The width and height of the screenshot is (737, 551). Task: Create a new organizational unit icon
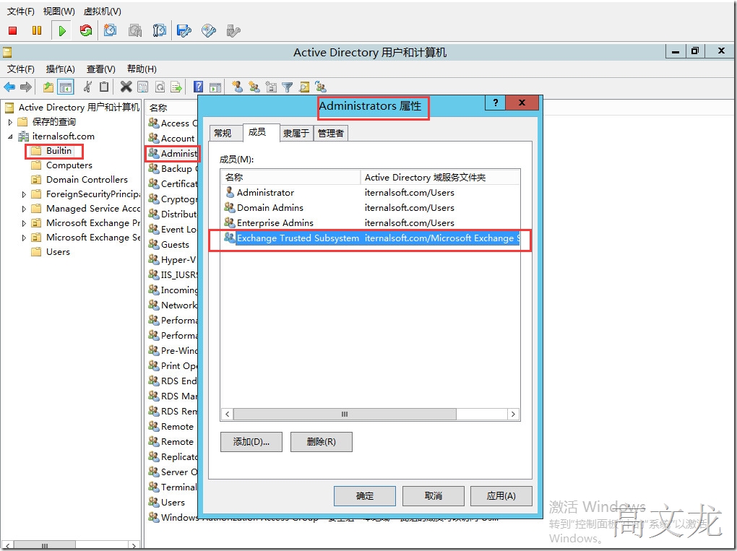pyautogui.click(x=271, y=87)
